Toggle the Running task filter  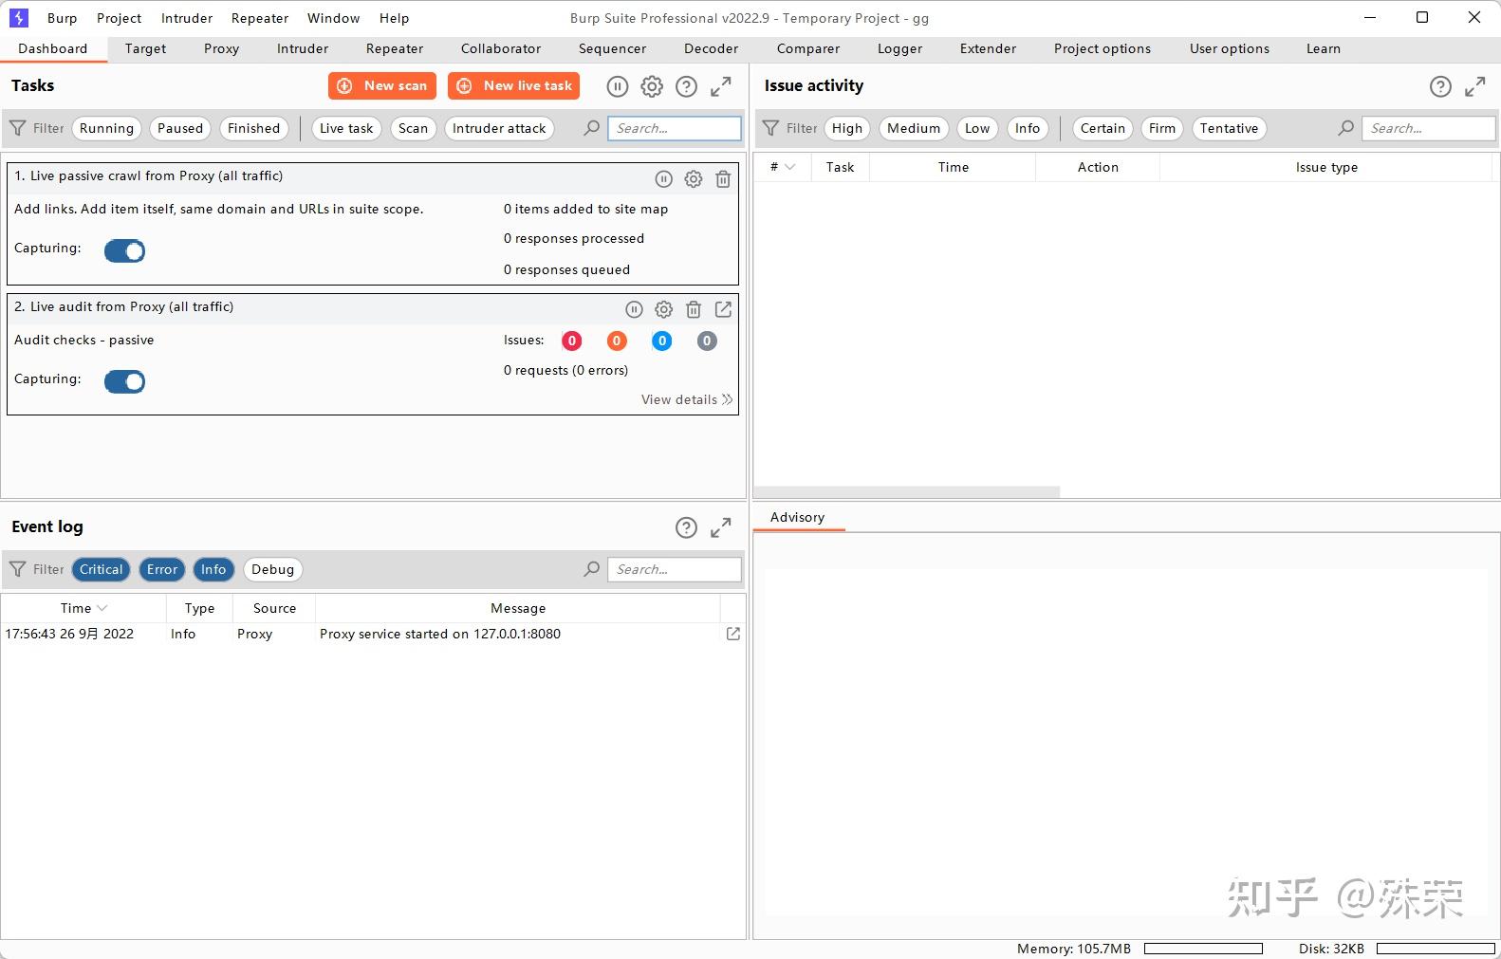106,128
